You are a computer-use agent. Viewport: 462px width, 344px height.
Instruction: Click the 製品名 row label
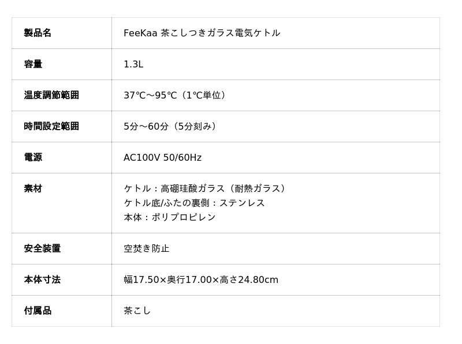38,33
